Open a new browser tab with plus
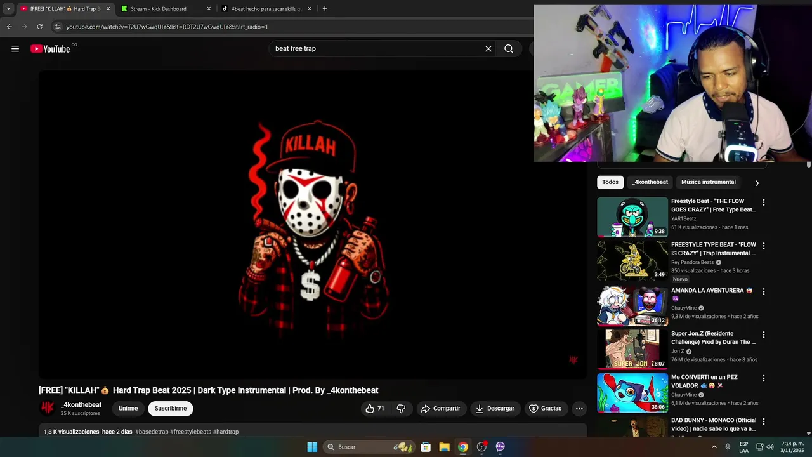 [325, 9]
